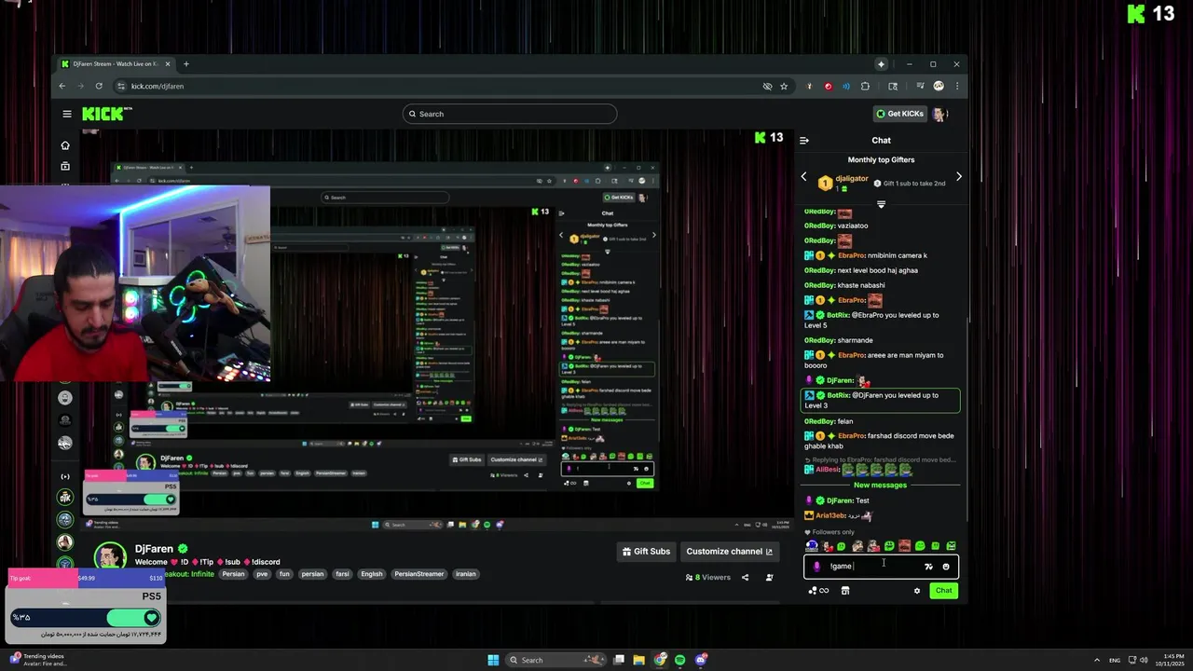Open user avatar menu beside Get KICKs
This screenshot has width=1193, height=671.
(x=939, y=114)
